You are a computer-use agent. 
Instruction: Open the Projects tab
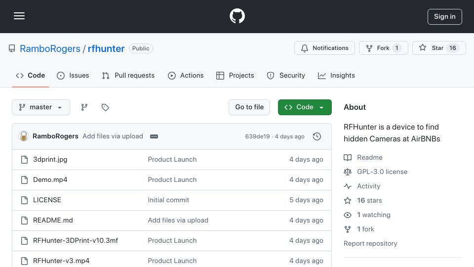point(235,75)
